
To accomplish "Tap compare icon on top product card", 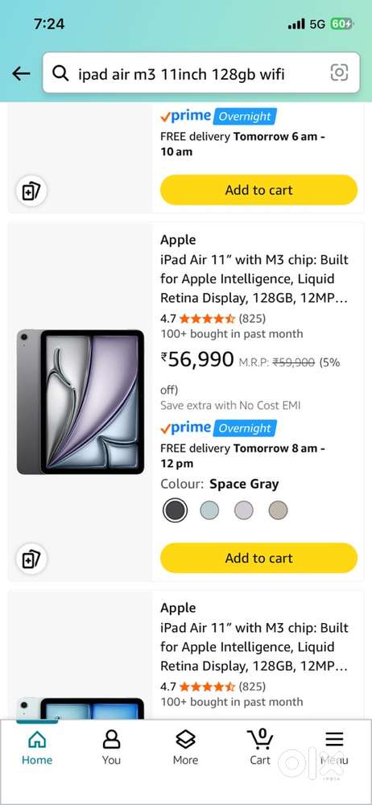I will pos(31,192).
